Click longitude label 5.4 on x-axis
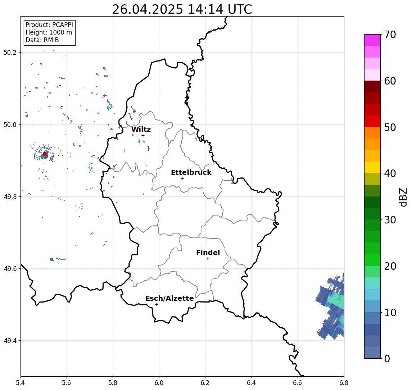Screen dimensions: 412x390 point(21,383)
